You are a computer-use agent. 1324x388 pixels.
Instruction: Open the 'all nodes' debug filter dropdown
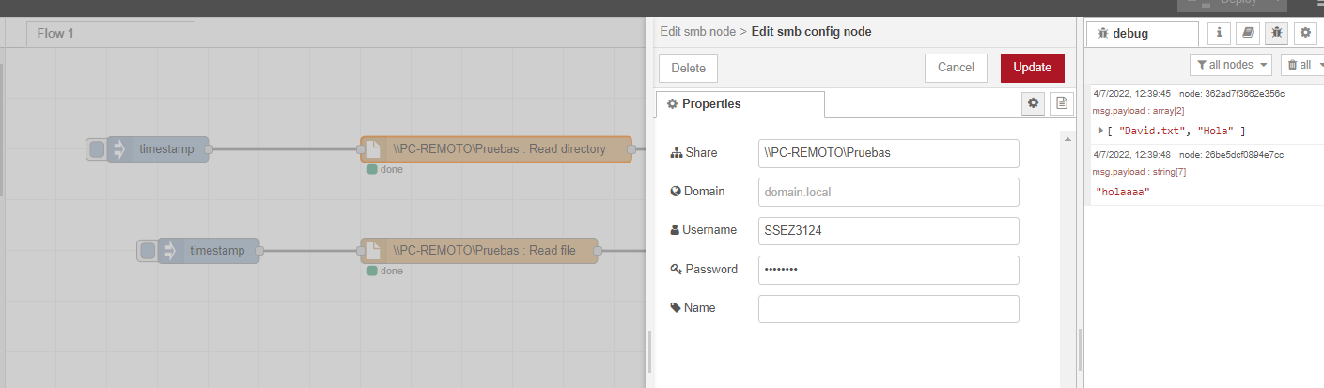pyautogui.click(x=1230, y=65)
